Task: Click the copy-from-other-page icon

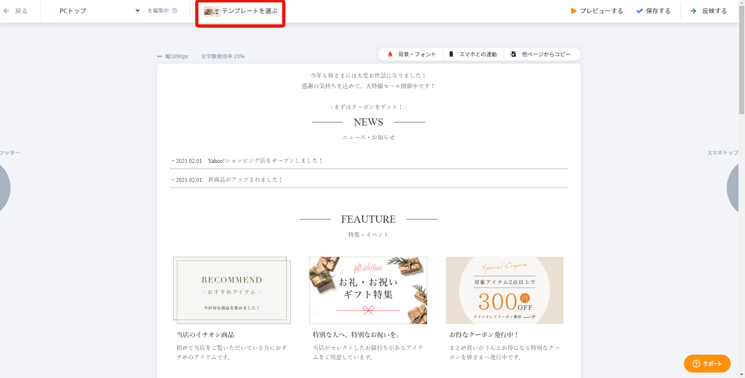Action: pyautogui.click(x=513, y=54)
